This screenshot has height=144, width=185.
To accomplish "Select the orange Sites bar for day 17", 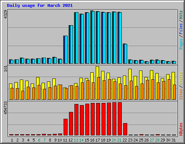I will (99, 88).
